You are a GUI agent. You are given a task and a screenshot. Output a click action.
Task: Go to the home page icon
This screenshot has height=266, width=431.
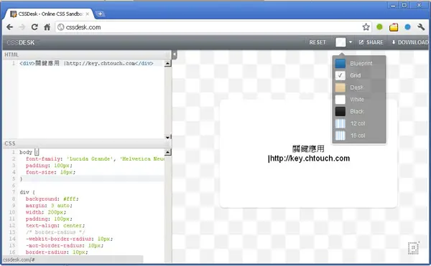pos(47,27)
